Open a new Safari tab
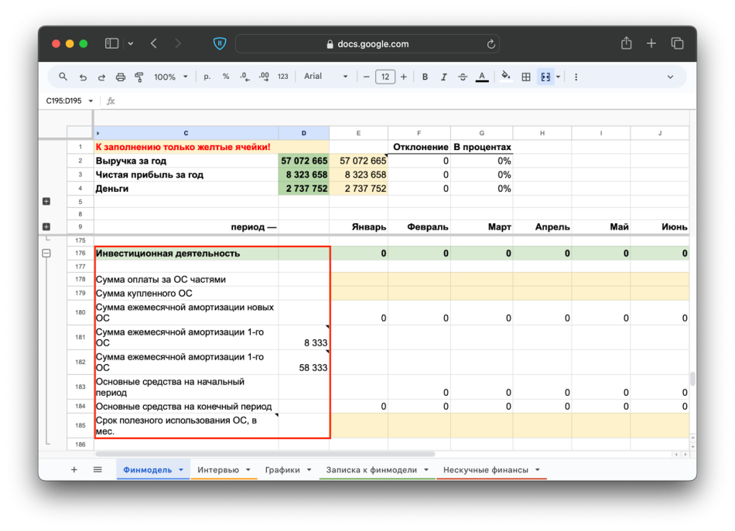The image size is (735, 531). pos(651,43)
